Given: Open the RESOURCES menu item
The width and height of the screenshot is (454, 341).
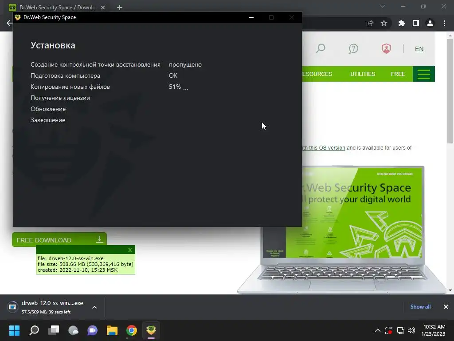Looking at the screenshot, I should [317, 74].
